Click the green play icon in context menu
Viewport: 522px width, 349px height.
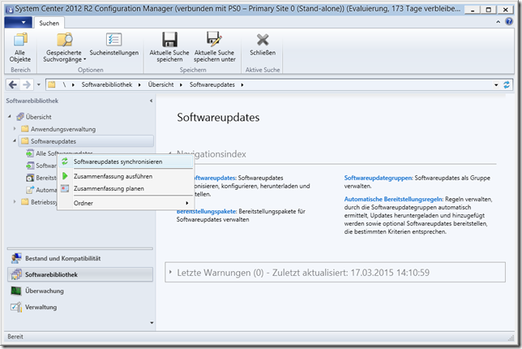(x=65, y=176)
